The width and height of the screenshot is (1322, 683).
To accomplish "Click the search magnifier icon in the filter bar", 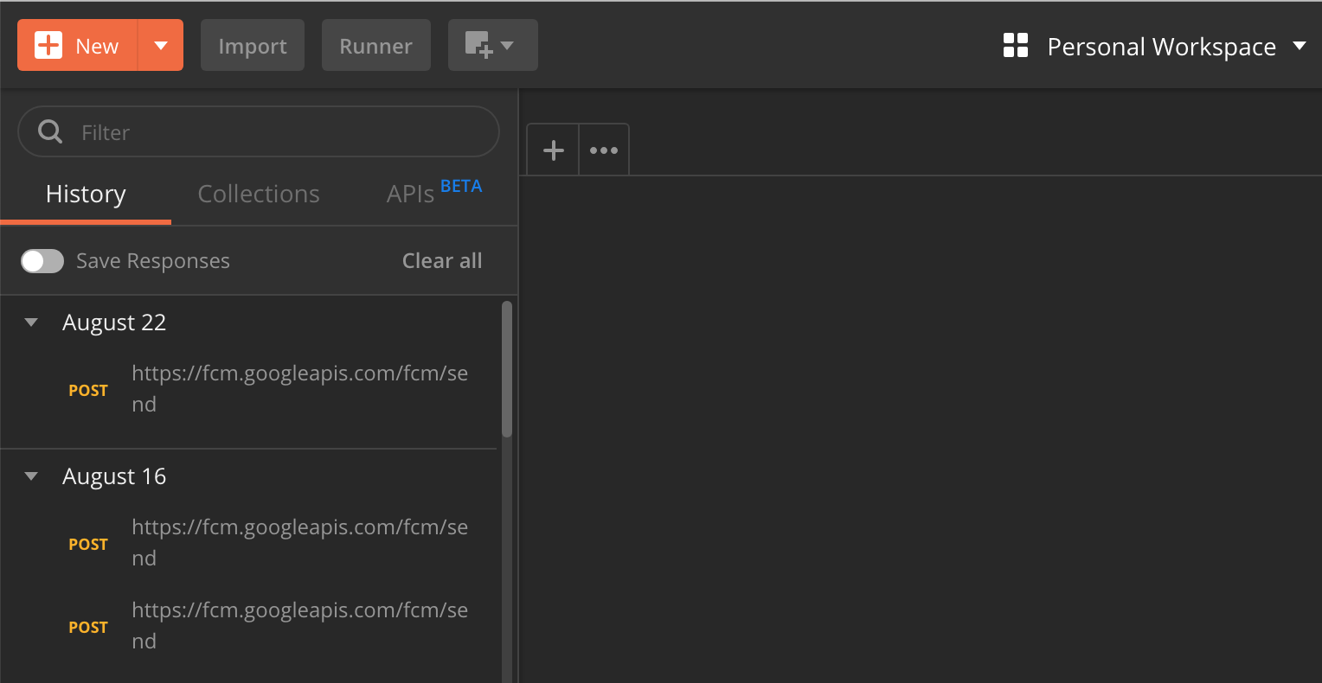I will coord(49,131).
